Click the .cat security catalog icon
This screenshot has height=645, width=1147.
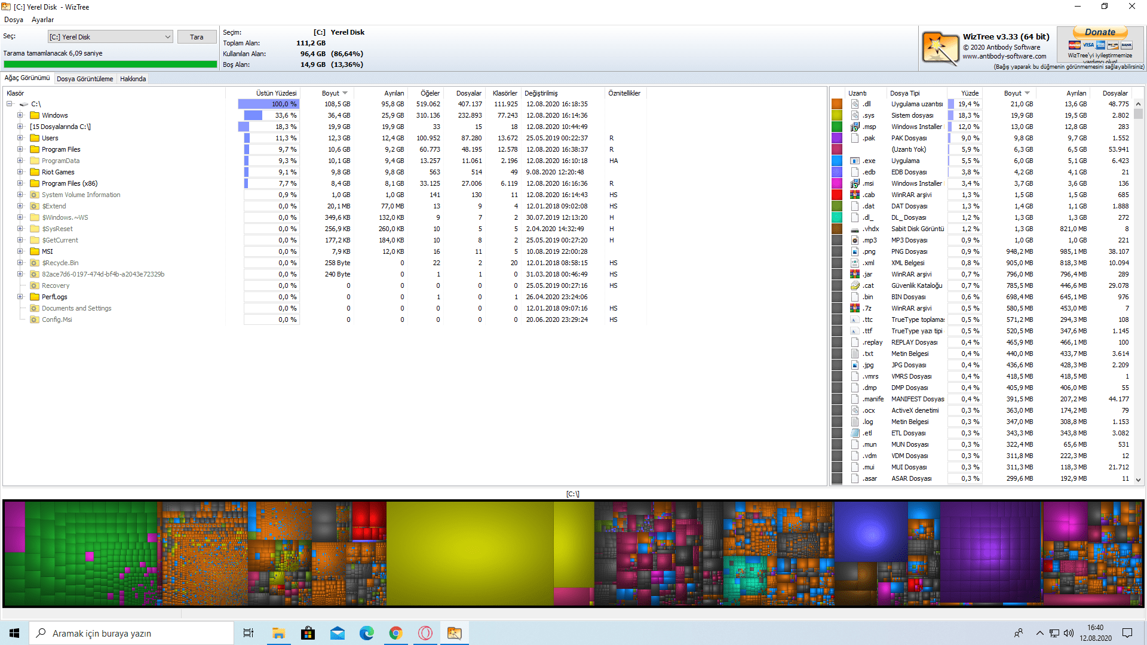pyautogui.click(x=855, y=285)
